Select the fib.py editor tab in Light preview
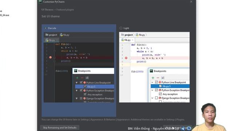 click(127, 40)
